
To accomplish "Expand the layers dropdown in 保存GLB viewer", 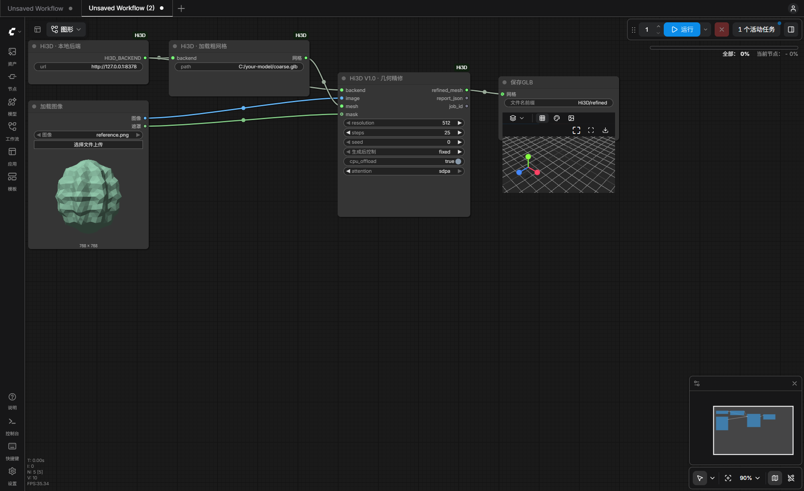I will (x=517, y=118).
